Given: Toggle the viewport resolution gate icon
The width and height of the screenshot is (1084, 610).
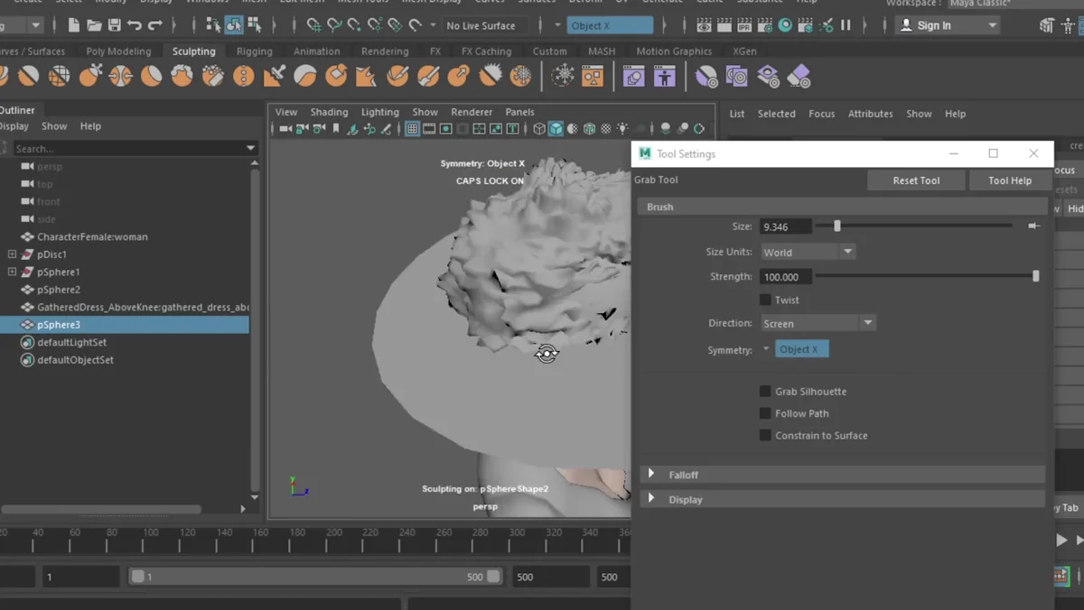Looking at the screenshot, I should pyautogui.click(x=445, y=129).
